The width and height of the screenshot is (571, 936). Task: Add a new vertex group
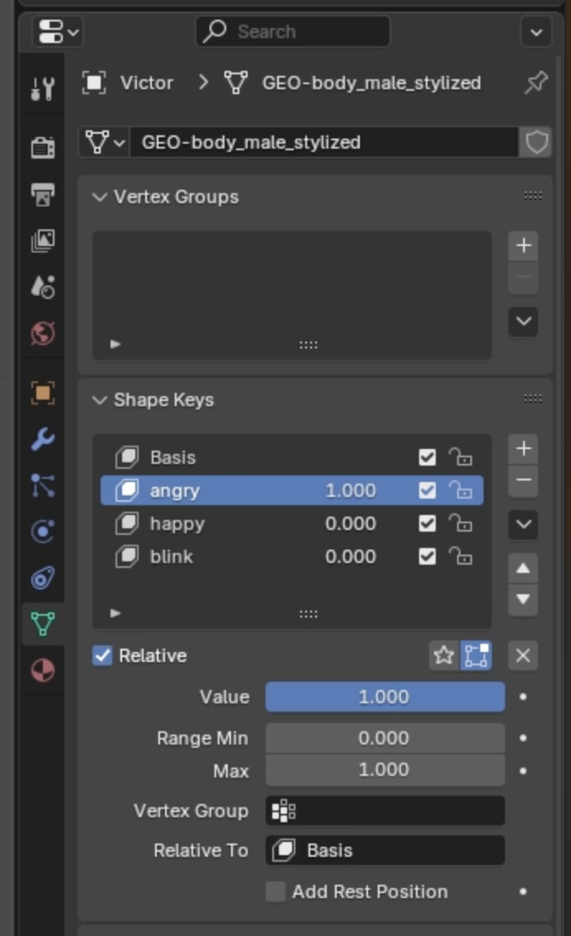point(523,245)
